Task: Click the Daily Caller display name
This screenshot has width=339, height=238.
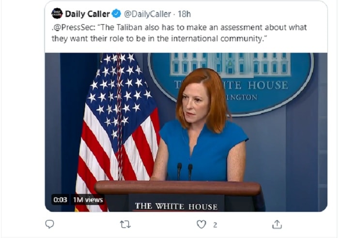Action: pos(87,14)
